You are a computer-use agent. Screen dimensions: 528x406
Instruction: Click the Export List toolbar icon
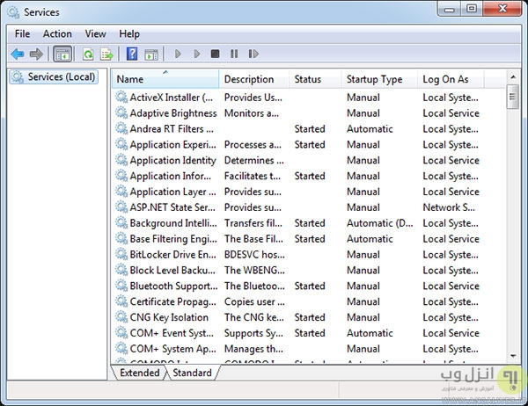coord(106,54)
